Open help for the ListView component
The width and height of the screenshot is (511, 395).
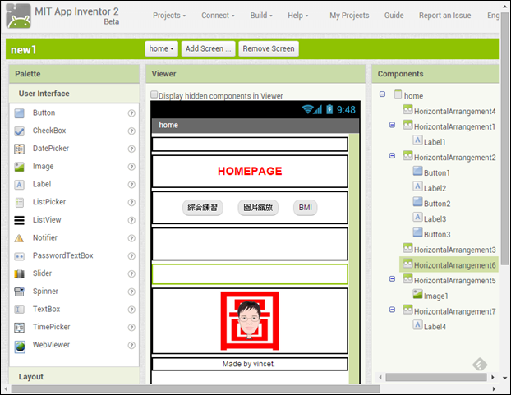tap(131, 220)
